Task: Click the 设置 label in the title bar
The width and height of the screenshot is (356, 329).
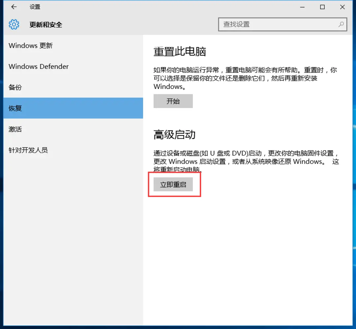Action: (35, 7)
